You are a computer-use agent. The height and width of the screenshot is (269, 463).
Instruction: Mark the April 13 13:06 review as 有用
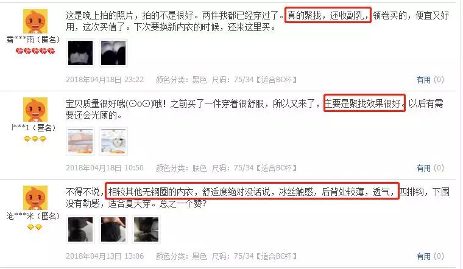423,257
